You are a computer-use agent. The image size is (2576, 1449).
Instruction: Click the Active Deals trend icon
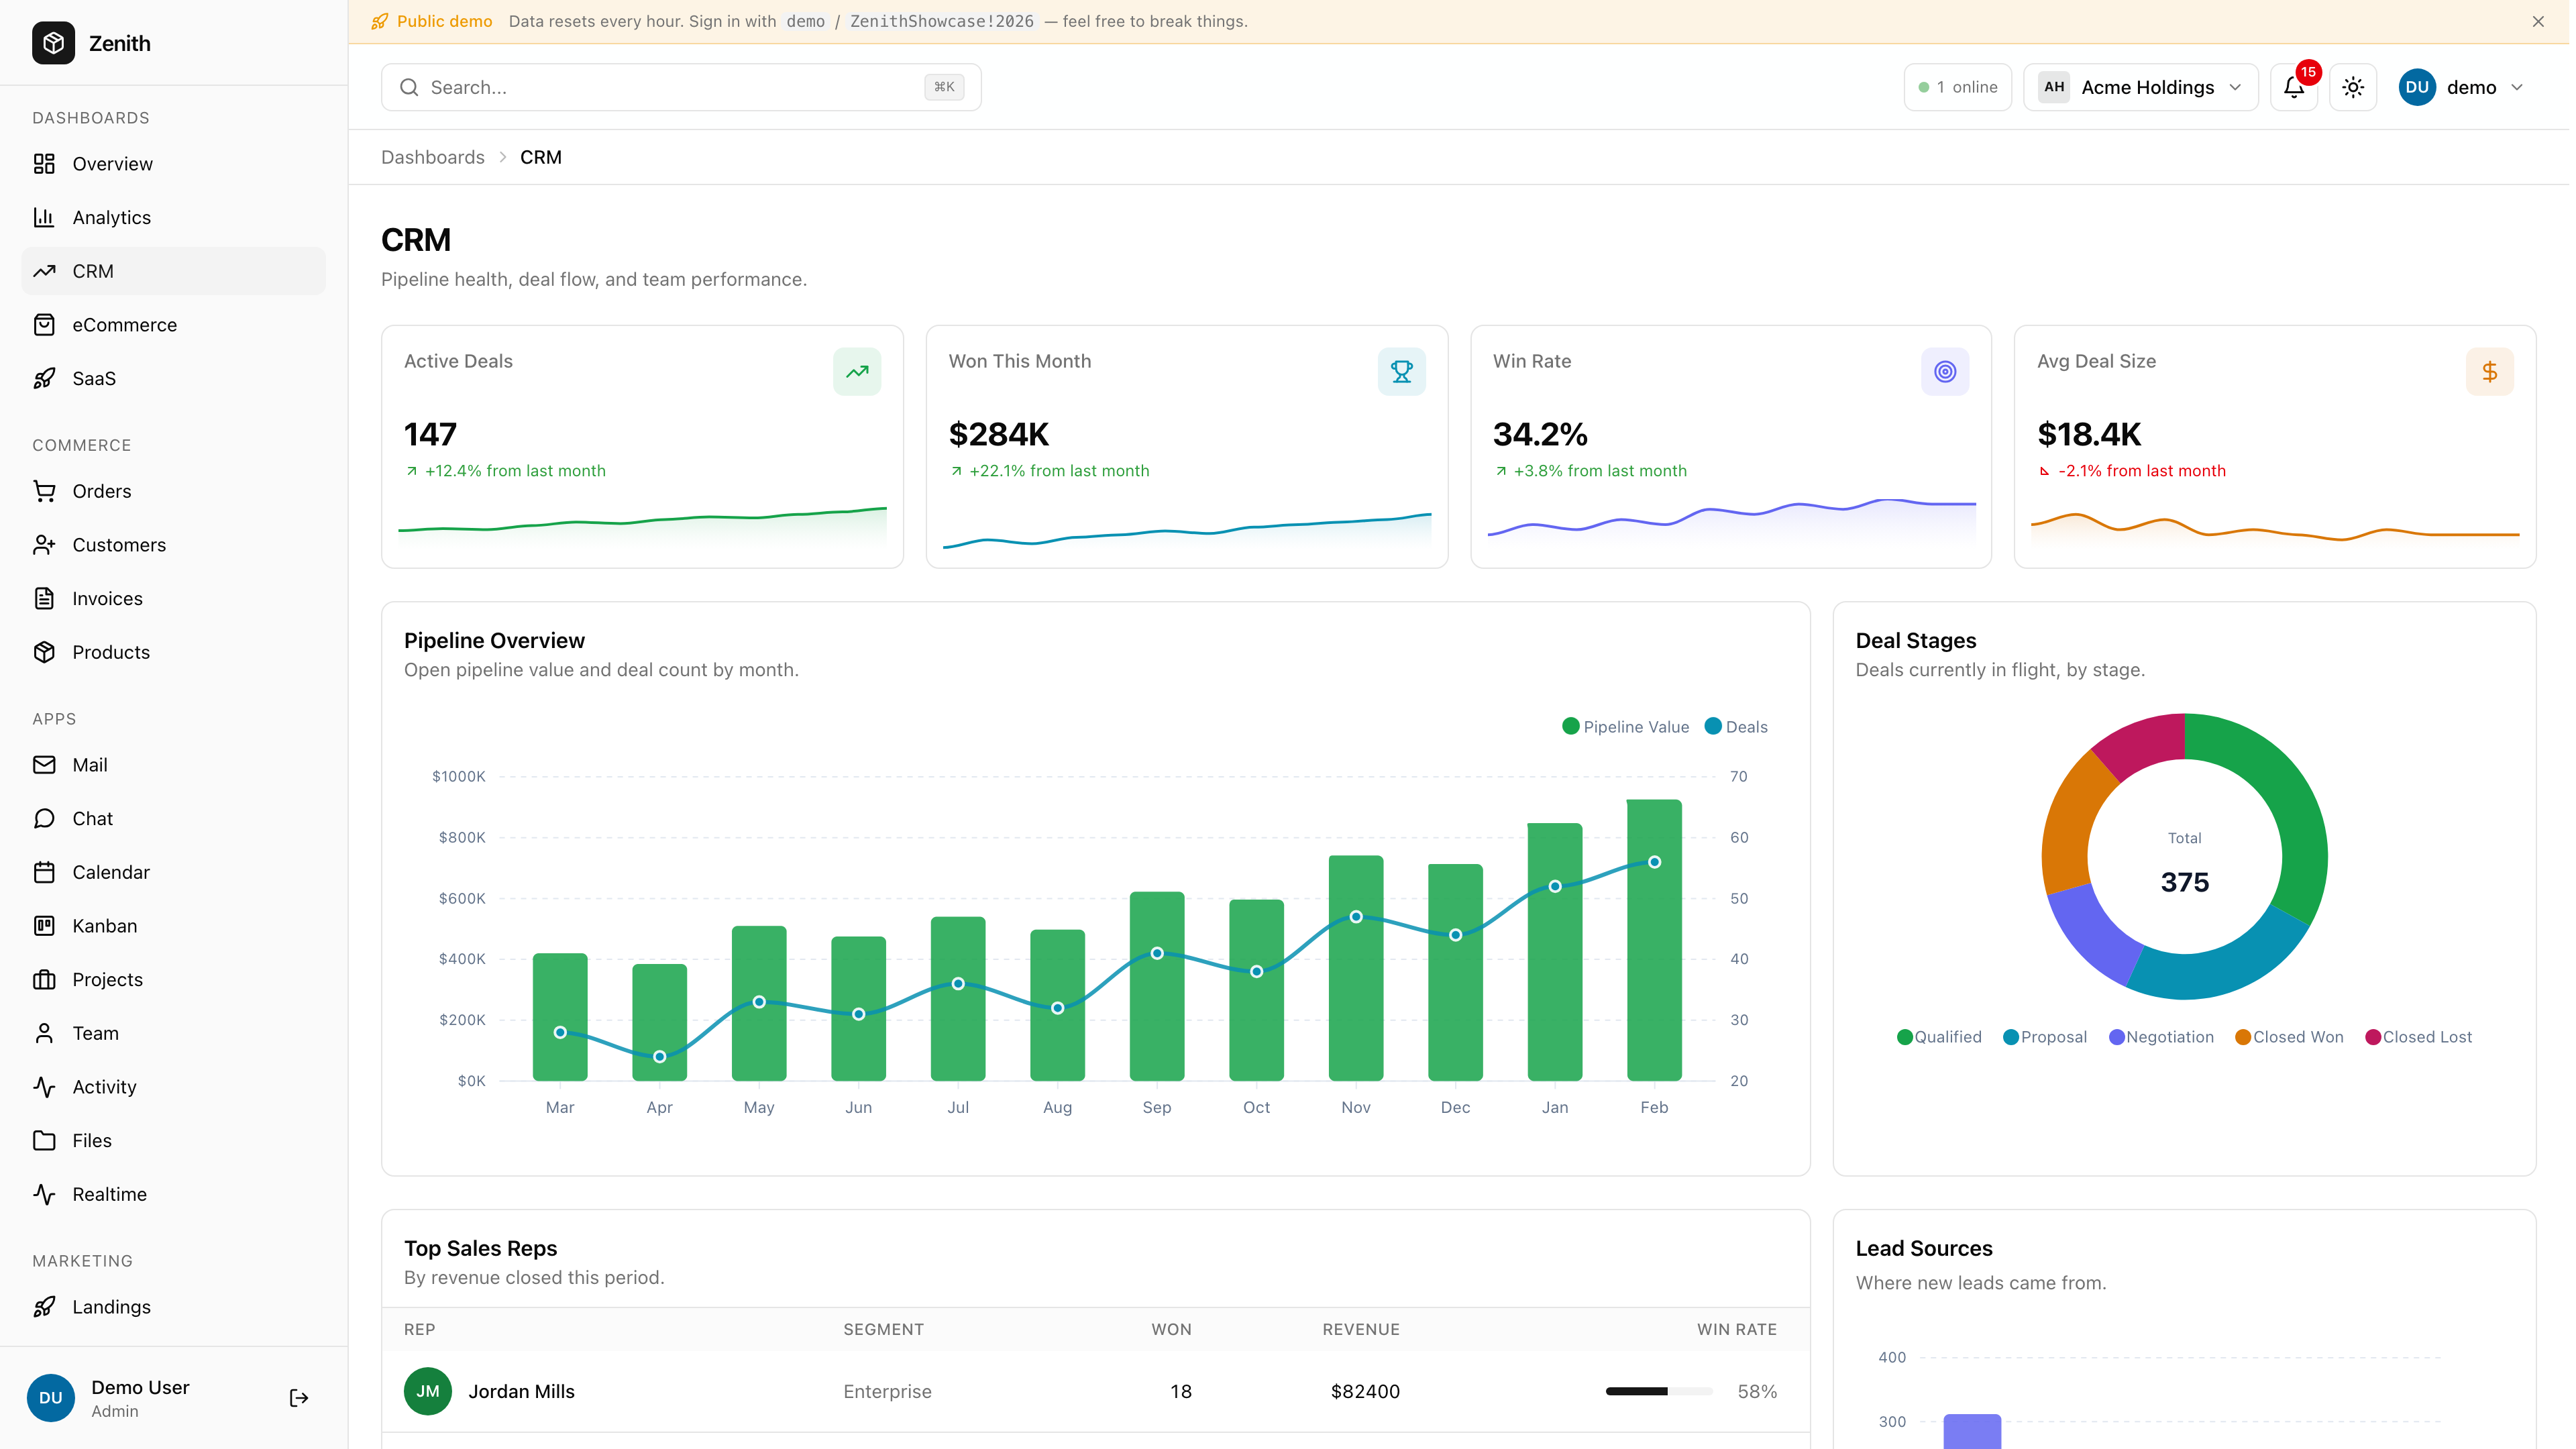coord(857,372)
